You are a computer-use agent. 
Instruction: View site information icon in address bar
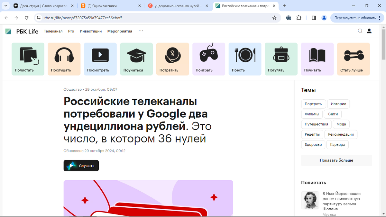[39, 18]
